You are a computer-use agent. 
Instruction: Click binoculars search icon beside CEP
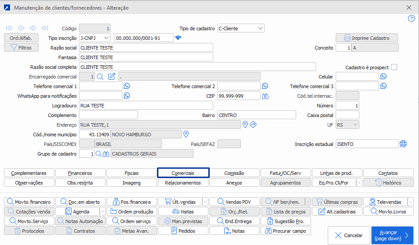click(265, 96)
